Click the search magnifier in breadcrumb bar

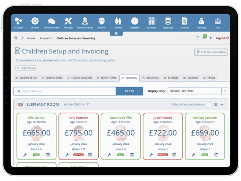(x=16, y=38)
